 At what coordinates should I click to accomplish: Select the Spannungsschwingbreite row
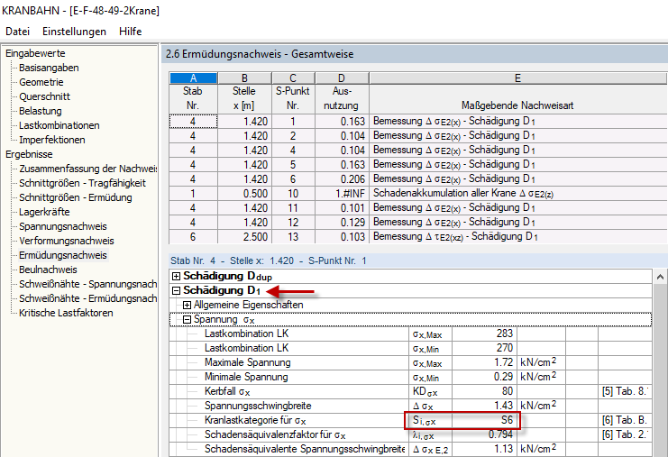tap(410, 406)
